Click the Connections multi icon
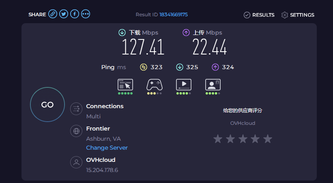 76,109
